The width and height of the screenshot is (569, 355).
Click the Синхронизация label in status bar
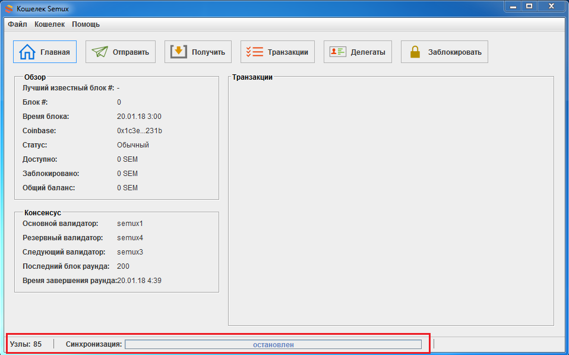pos(94,344)
